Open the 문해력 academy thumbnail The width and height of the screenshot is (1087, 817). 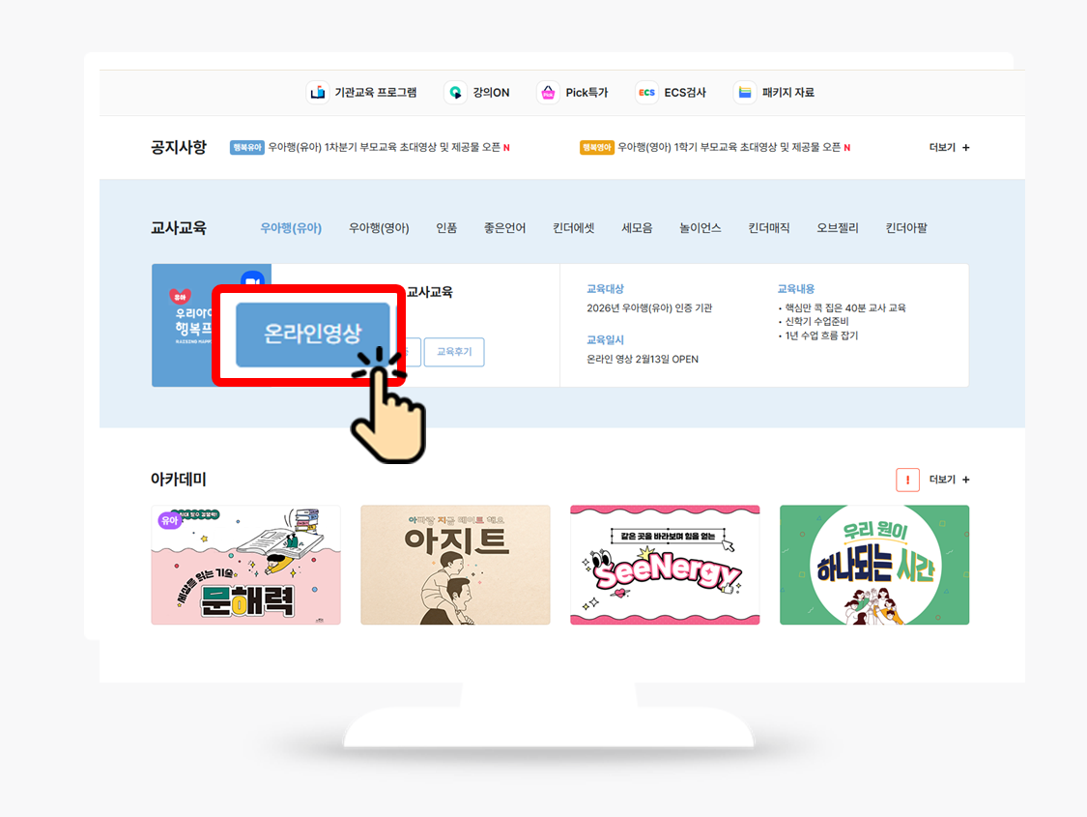point(246,566)
